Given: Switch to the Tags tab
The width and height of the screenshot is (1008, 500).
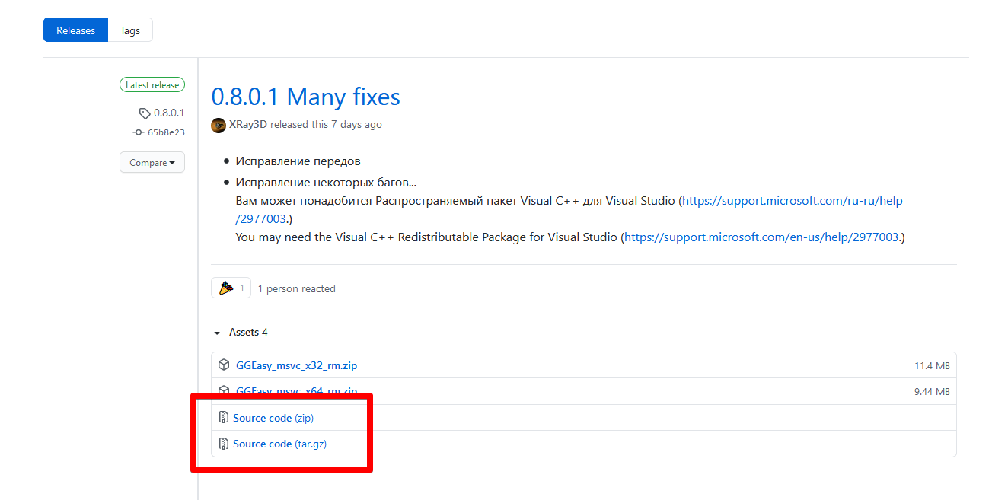Looking at the screenshot, I should pyautogui.click(x=130, y=30).
